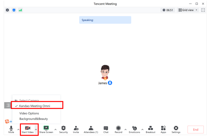Minimize the Tencent Meeting window
This screenshot has width=209, height=139.
[x=190, y=4]
